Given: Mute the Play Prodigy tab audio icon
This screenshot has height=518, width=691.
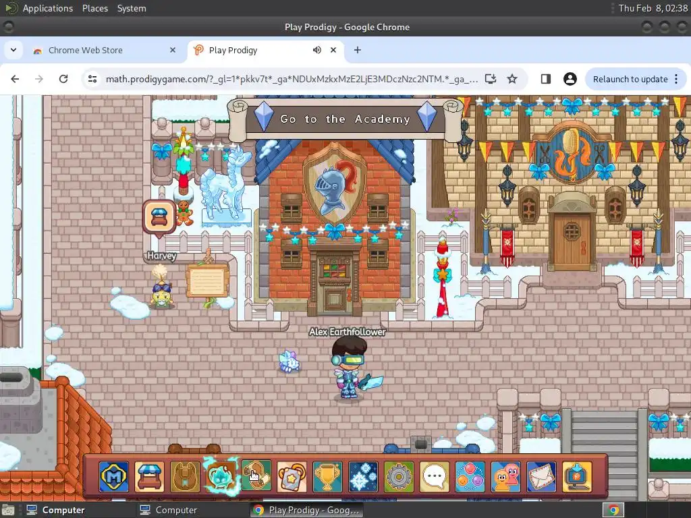Looking at the screenshot, I should [x=317, y=50].
